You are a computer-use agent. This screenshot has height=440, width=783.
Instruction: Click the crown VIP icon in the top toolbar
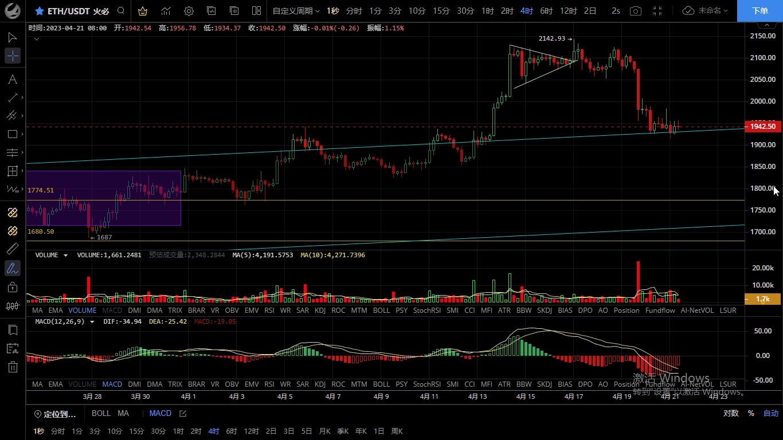pos(143,11)
